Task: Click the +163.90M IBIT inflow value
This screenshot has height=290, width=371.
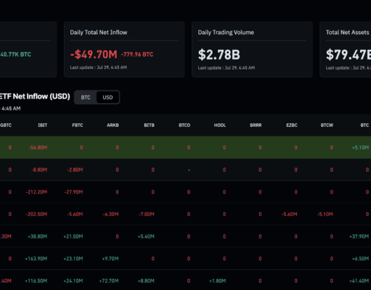Action: (36, 259)
